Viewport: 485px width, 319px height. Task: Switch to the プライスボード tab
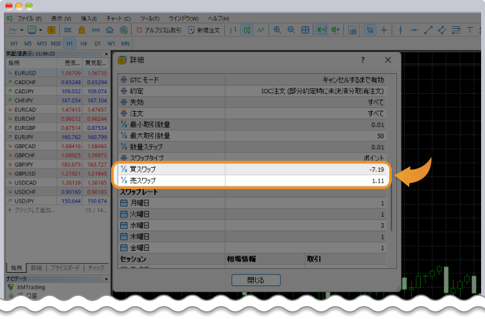(65, 268)
